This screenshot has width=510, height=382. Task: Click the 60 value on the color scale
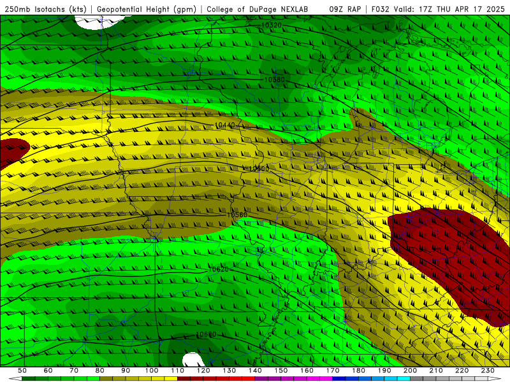[x=48, y=371]
